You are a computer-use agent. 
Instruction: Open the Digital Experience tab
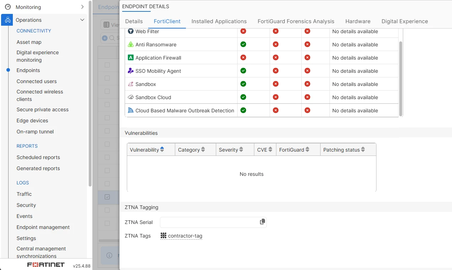(405, 21)
